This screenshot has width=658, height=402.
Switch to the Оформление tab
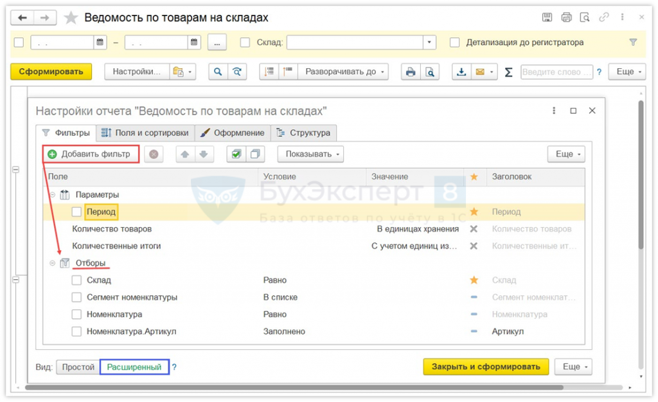[233, 132]
